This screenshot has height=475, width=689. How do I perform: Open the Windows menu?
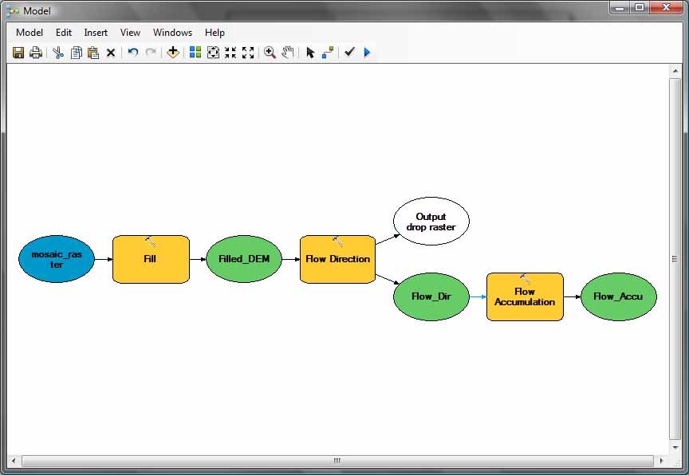pyautogui.click(x=172, y=33)
